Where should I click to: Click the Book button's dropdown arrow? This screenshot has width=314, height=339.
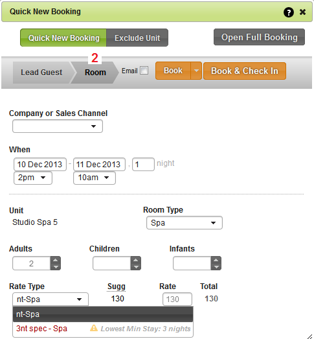tap(196, 71)
